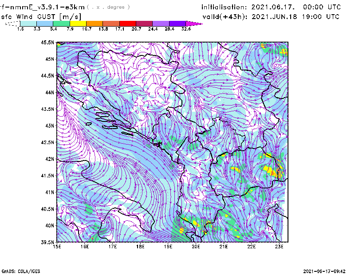Image resolution: width=355 pixels, height=274 pixels.
Task: Click the longitude label "16E"
Action: pos(85,247)
